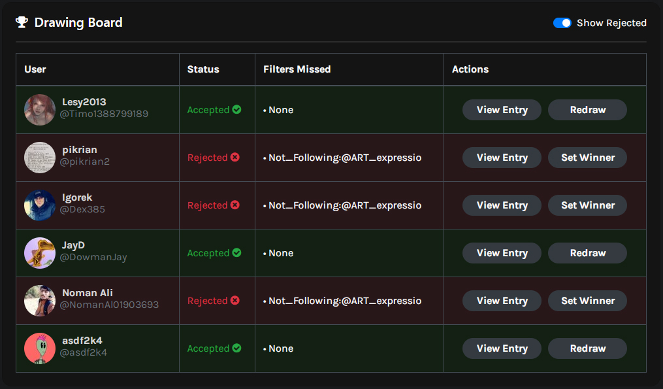Screen dimensions: 663x389
Task: Click the name JayD
Action: [74, 245]
